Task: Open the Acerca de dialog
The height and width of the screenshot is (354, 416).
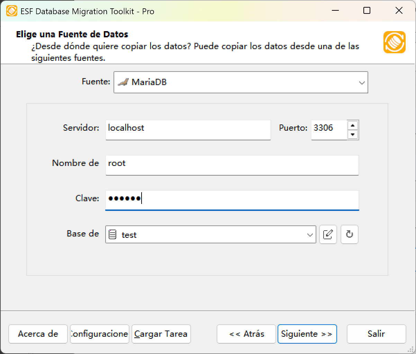Action: click(x=38, y=334)
